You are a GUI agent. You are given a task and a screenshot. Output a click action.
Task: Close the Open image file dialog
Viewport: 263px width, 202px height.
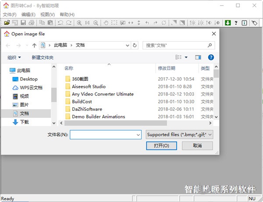[214, 34]
